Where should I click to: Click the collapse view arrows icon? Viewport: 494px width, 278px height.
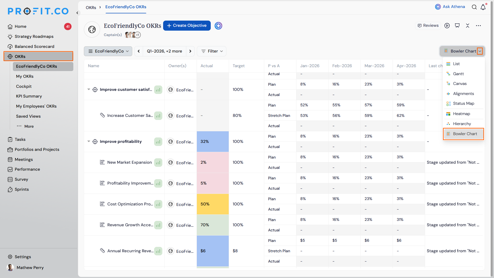coord(468,26)
